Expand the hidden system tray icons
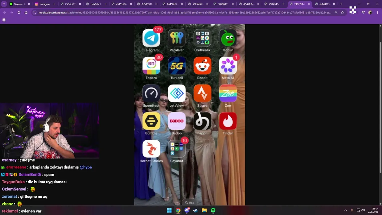382x215 pixels. (346, 210)
